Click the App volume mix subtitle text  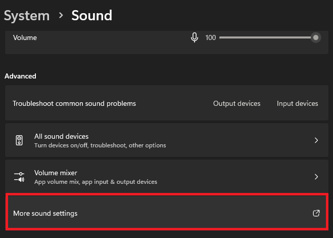coord(96,181)
